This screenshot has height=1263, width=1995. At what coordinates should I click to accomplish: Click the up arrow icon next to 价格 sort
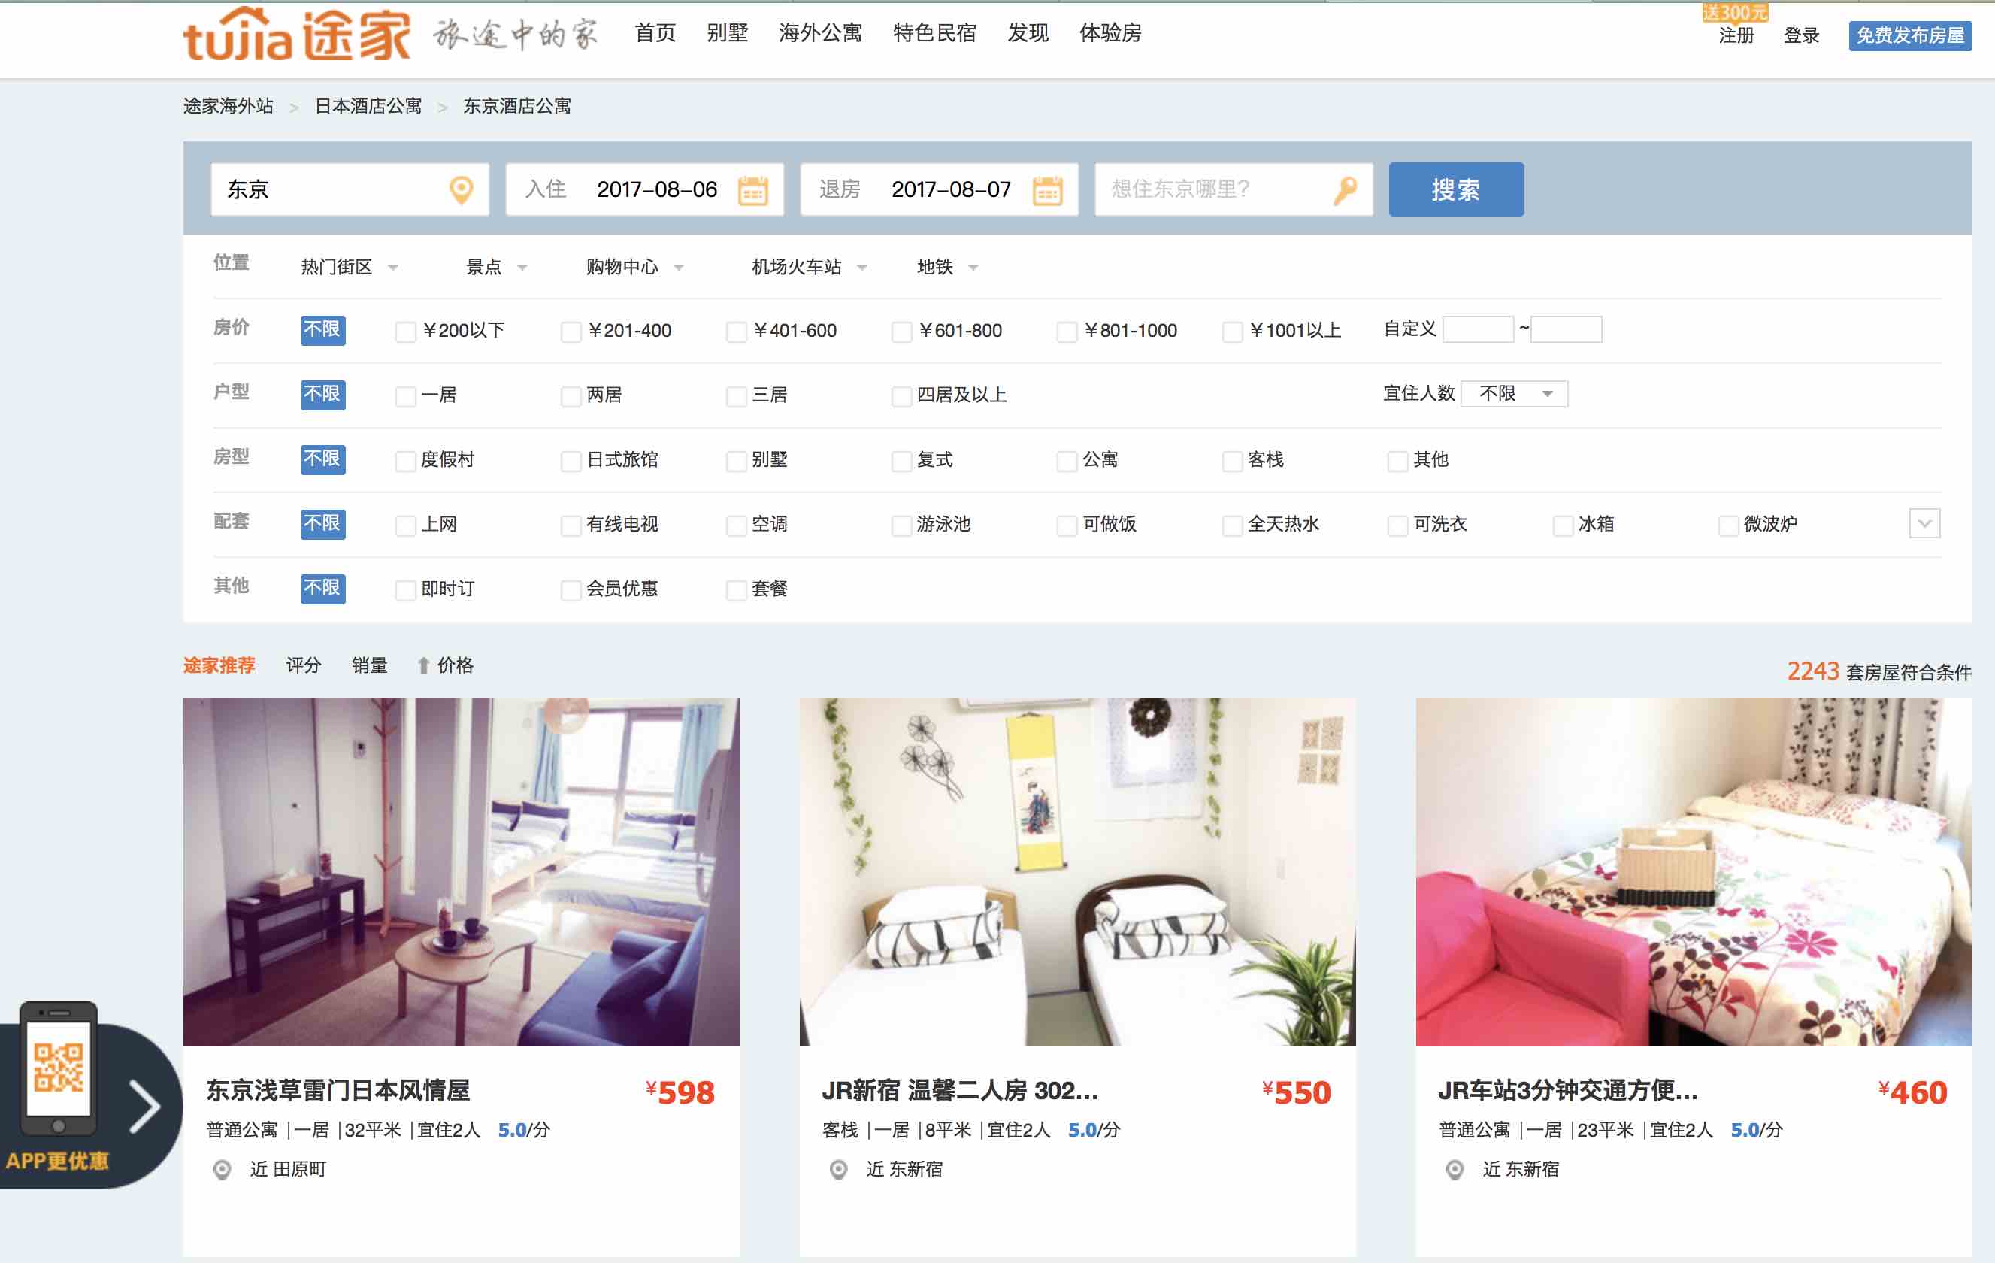[x=423, y=665]
